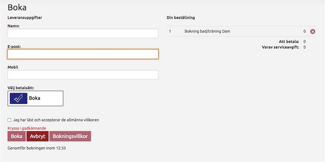Click the 'Att betala:' total label
The image size is (325, 162).
[289, 42]
